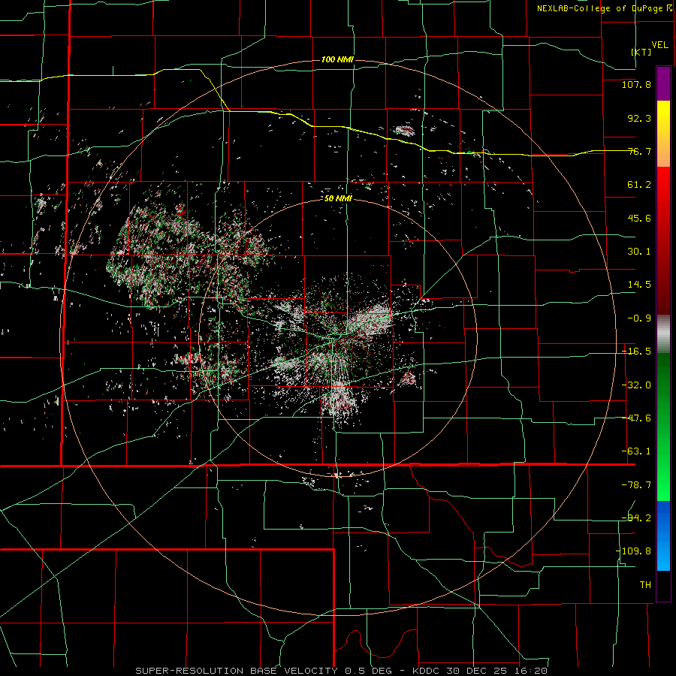The height and width of the screenshot is (676, 676).
Task: Click the Super-Resolution Base Velocity caption
Action: (342, 671)
